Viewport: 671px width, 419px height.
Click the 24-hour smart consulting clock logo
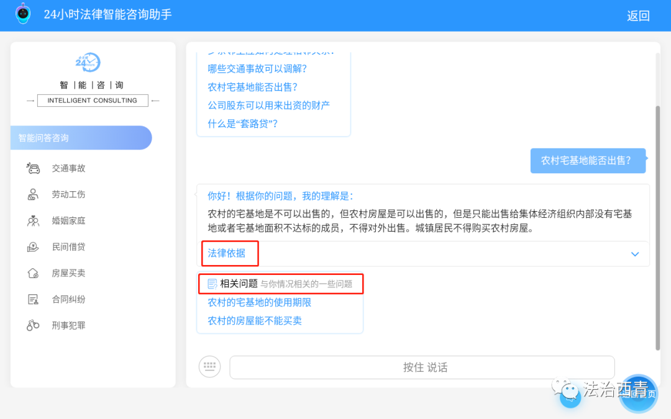(x=88, y=62)
